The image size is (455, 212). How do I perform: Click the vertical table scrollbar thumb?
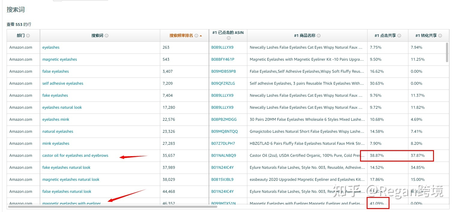click(447, 52)
